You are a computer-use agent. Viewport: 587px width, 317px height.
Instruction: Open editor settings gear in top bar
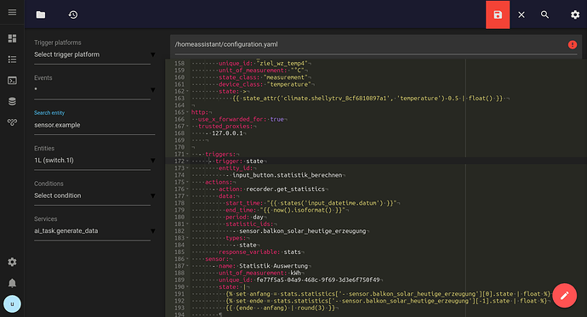click(575, 14)
